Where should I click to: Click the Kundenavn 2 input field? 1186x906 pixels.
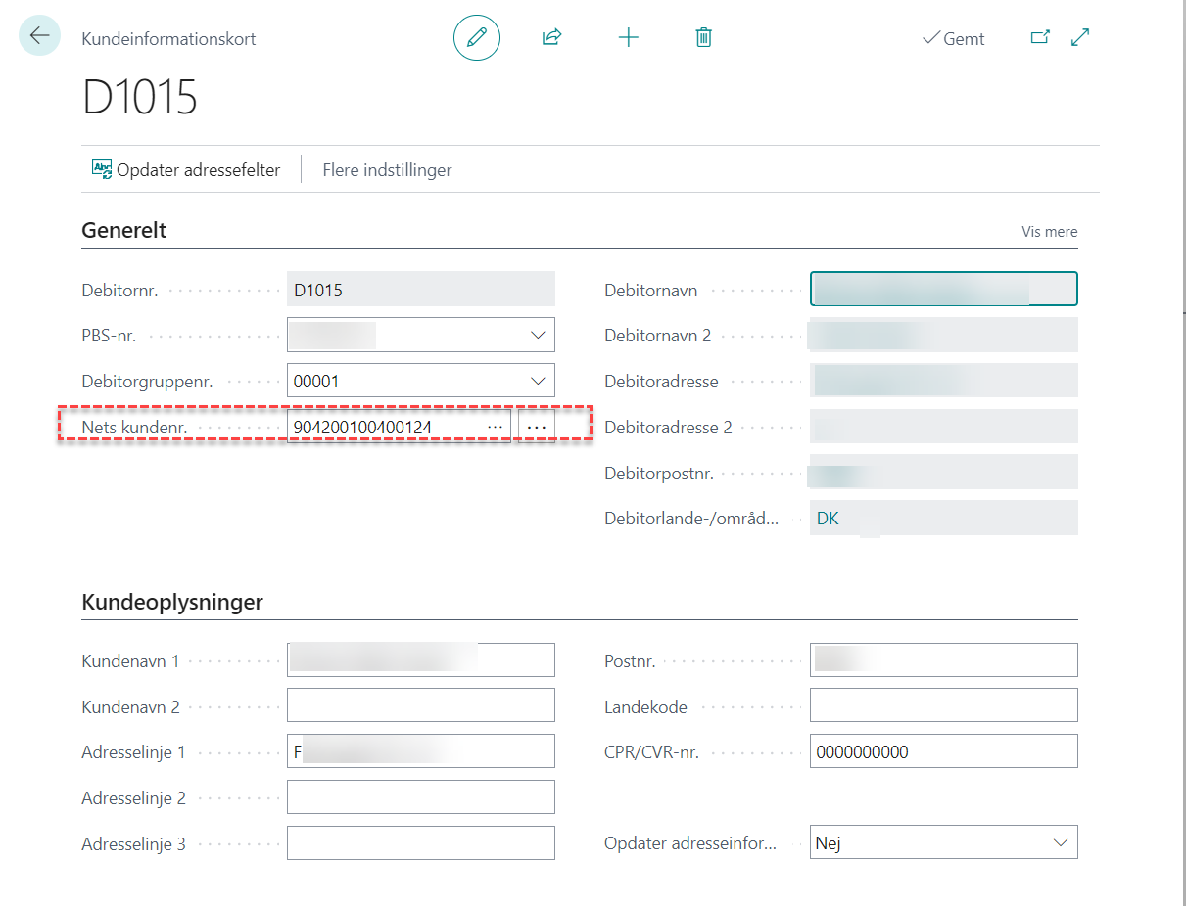point(420,705)
